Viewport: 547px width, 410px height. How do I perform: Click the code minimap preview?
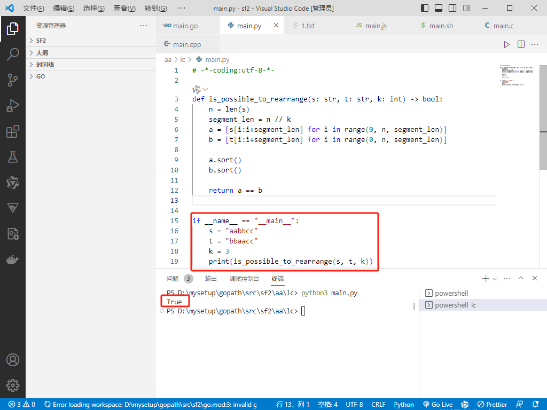click(517, 75)
